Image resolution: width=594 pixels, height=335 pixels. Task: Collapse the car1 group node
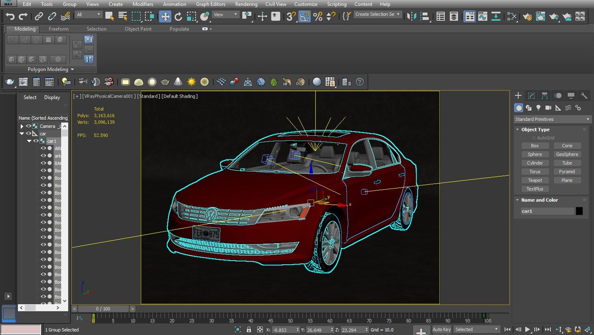(x=29, y=141)
